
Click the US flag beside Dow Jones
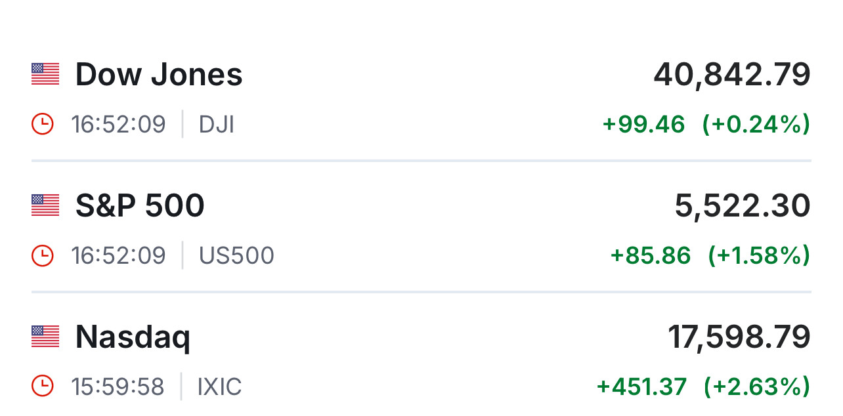click(45, 74)
